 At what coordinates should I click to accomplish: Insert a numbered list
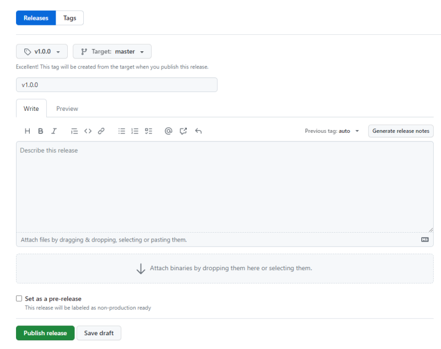pos(135,131)
